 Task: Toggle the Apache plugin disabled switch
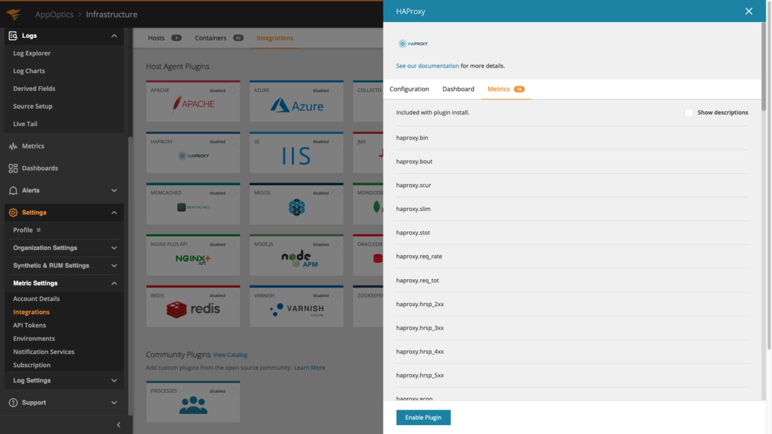[x=232, y=91]
